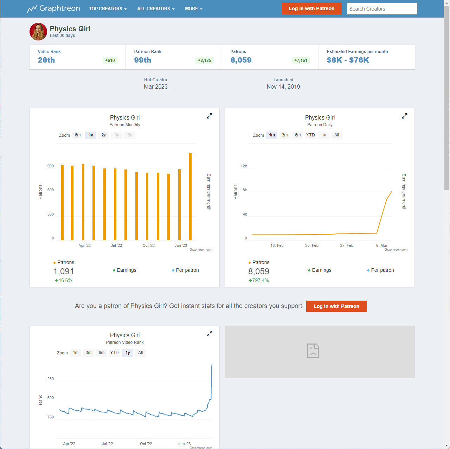Open the MORE dropdown menu
450x449 pixels.
click(x=194, y=9)
